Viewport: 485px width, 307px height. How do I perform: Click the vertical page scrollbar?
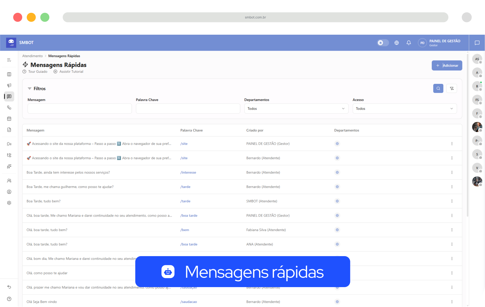tap(467, 135)
